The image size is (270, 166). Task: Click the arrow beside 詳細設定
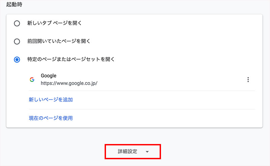coord(147,152)
